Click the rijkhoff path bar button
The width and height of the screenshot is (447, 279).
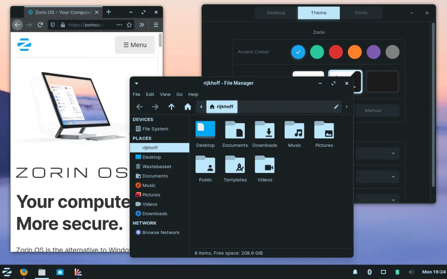(222, 107)
